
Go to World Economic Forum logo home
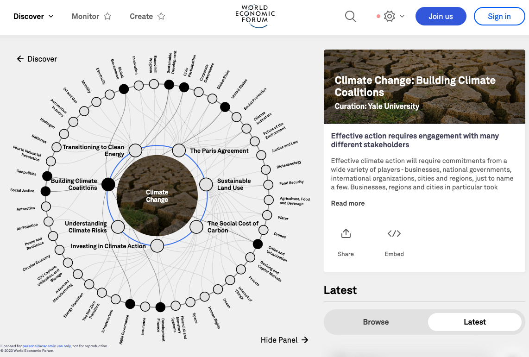(x=255, y=16)
